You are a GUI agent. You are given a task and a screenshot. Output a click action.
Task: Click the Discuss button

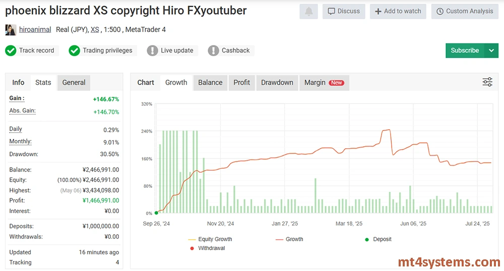point(344,11)
